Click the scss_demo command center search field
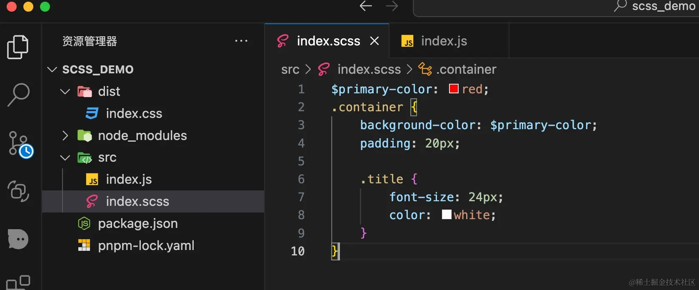This screenshot has height=290, width=699. coord(556,7)
